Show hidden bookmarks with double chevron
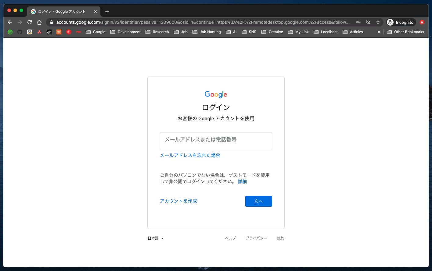Screen dimensions: 432x271 (x=379, y=32)
